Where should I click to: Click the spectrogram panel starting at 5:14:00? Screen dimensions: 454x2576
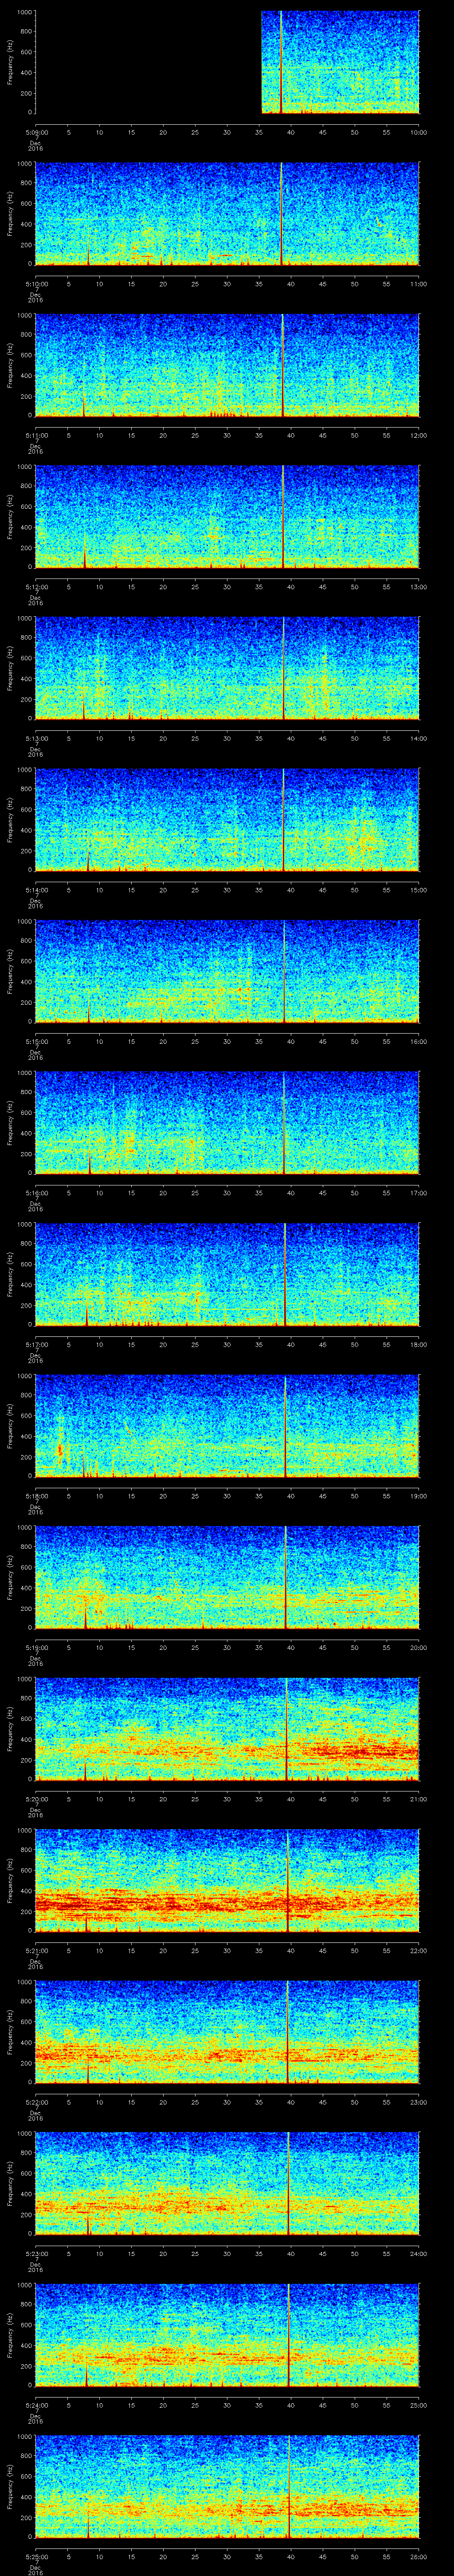tap(227, 820)
